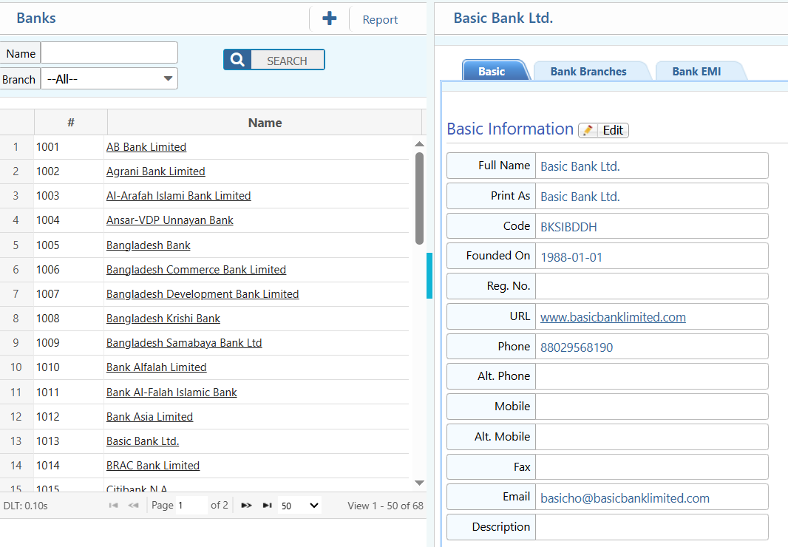Screen dimensions: 788x547
Task: Click the bank list scrollbar
Action: point(419,207)
